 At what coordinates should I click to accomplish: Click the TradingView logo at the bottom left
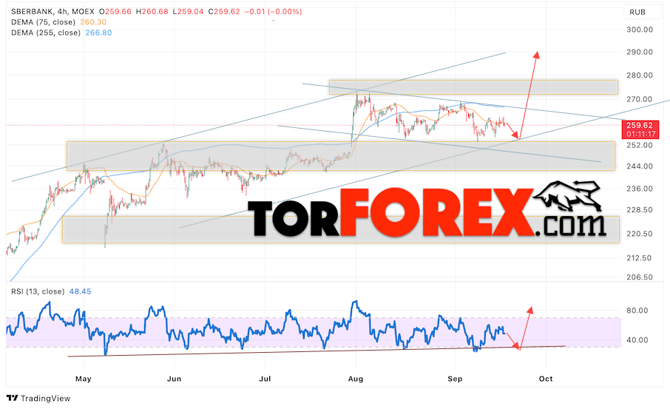coord(13,399)
